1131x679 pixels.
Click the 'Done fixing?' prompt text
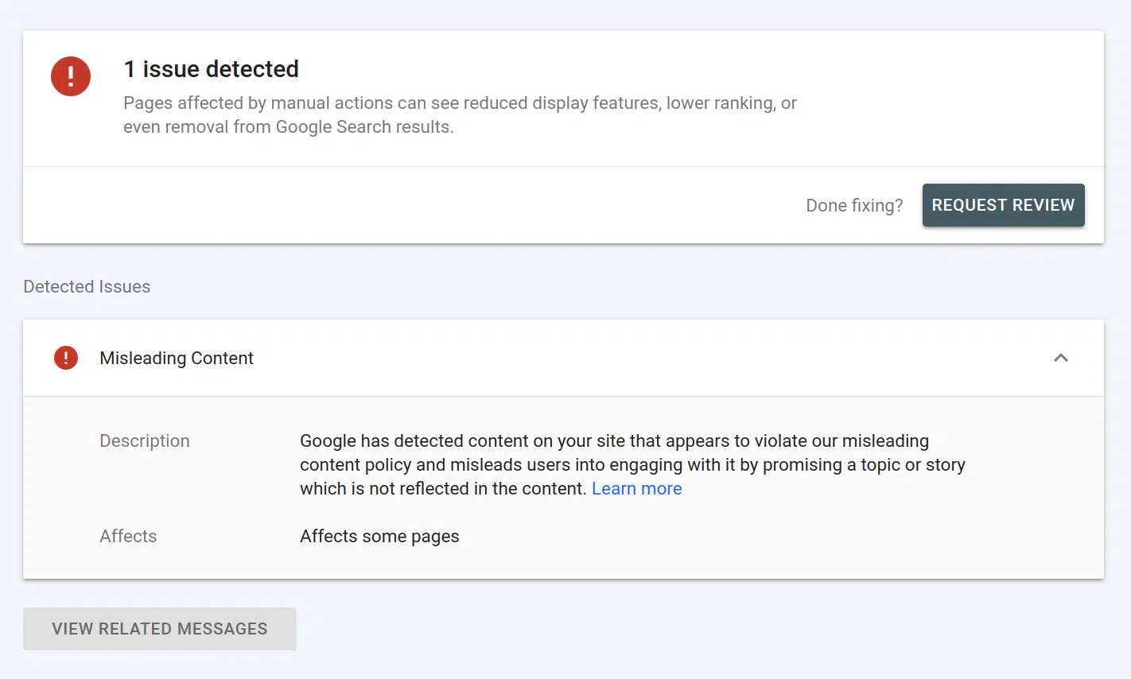point(854,205)
